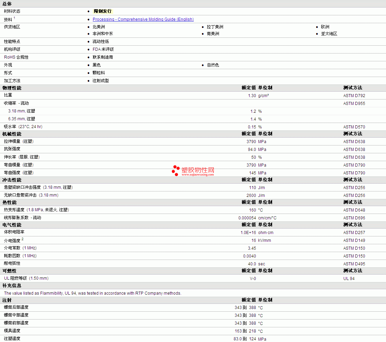This screenshot has height=342, width=386.
Task: Click the 0.15 water absorption value
Action: tap(252, 127)
